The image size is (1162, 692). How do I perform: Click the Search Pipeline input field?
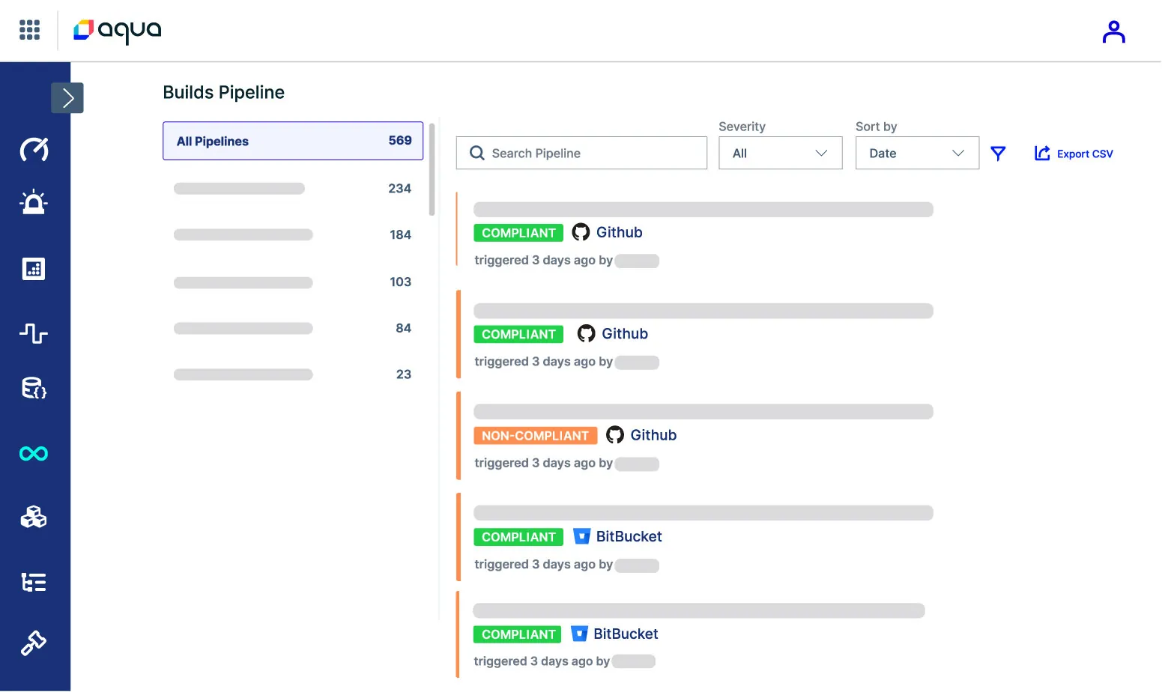[x=581, y=153]
